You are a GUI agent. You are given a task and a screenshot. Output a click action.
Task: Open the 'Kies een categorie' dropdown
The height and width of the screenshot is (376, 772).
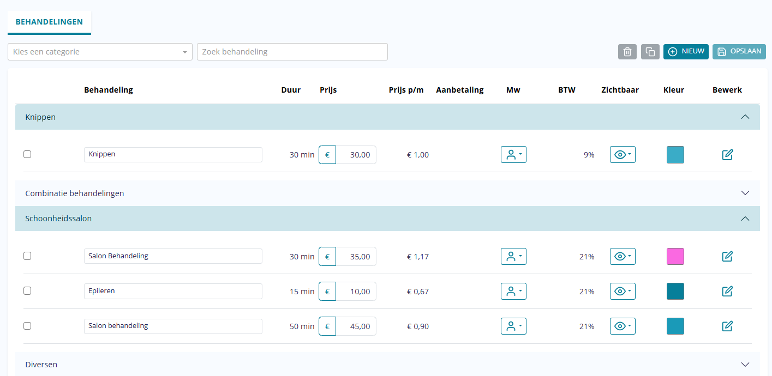[x=100, y=52]
